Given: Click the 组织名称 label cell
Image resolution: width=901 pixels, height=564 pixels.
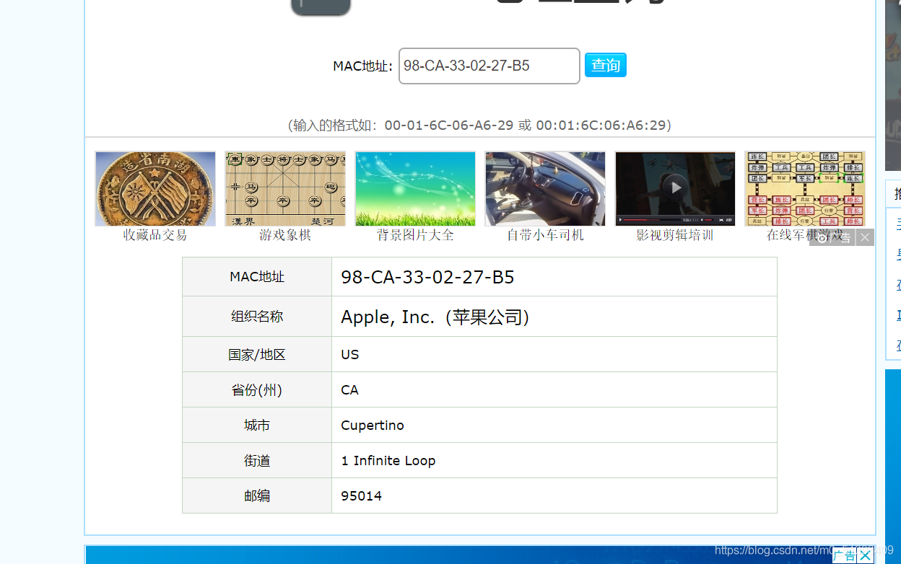Looking at the screenshot, I should tap(257, 317).
